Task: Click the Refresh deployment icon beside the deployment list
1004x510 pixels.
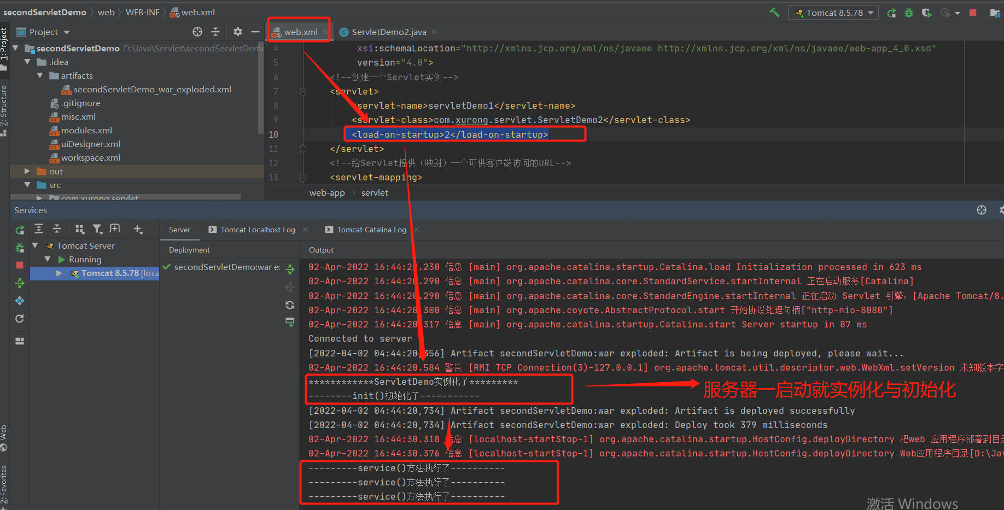Action: [290, 304]
